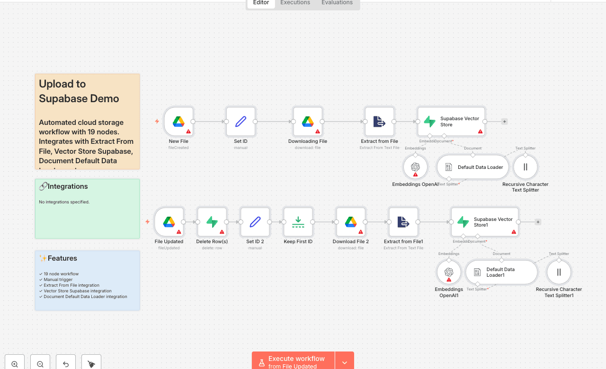Screen dimensions: 606x369
Task: Select the File Updated trigger node
Action: [x=169, y=222]
